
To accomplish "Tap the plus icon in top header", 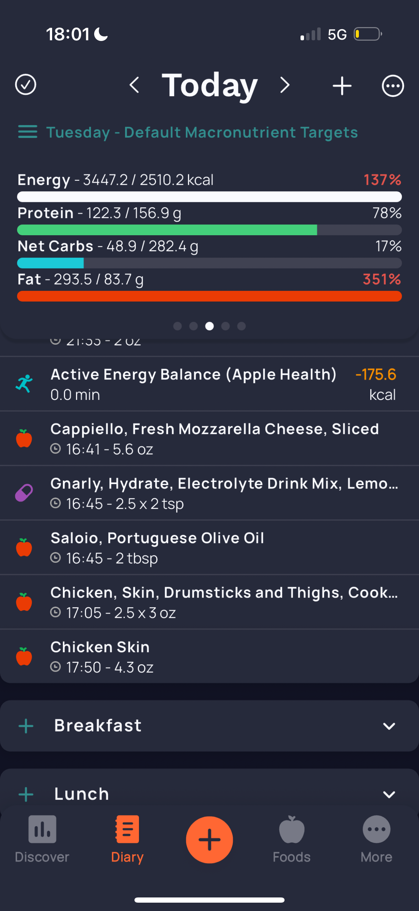I will 342,86.
